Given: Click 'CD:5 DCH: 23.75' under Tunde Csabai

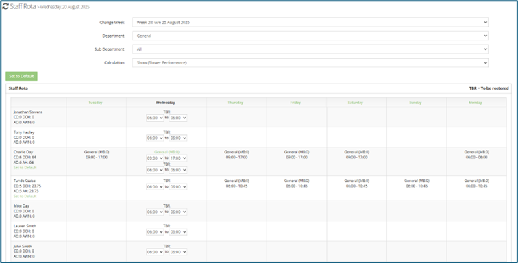Looking at the screenshot, I should click(x=27, y=186).
